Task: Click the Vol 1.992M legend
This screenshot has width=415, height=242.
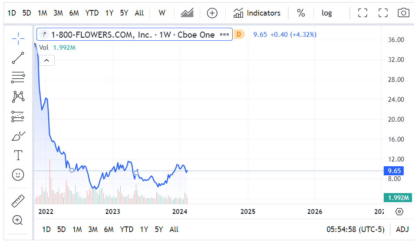Action: coord(57,48)
